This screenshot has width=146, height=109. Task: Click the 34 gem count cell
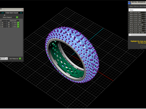(9, 27)
